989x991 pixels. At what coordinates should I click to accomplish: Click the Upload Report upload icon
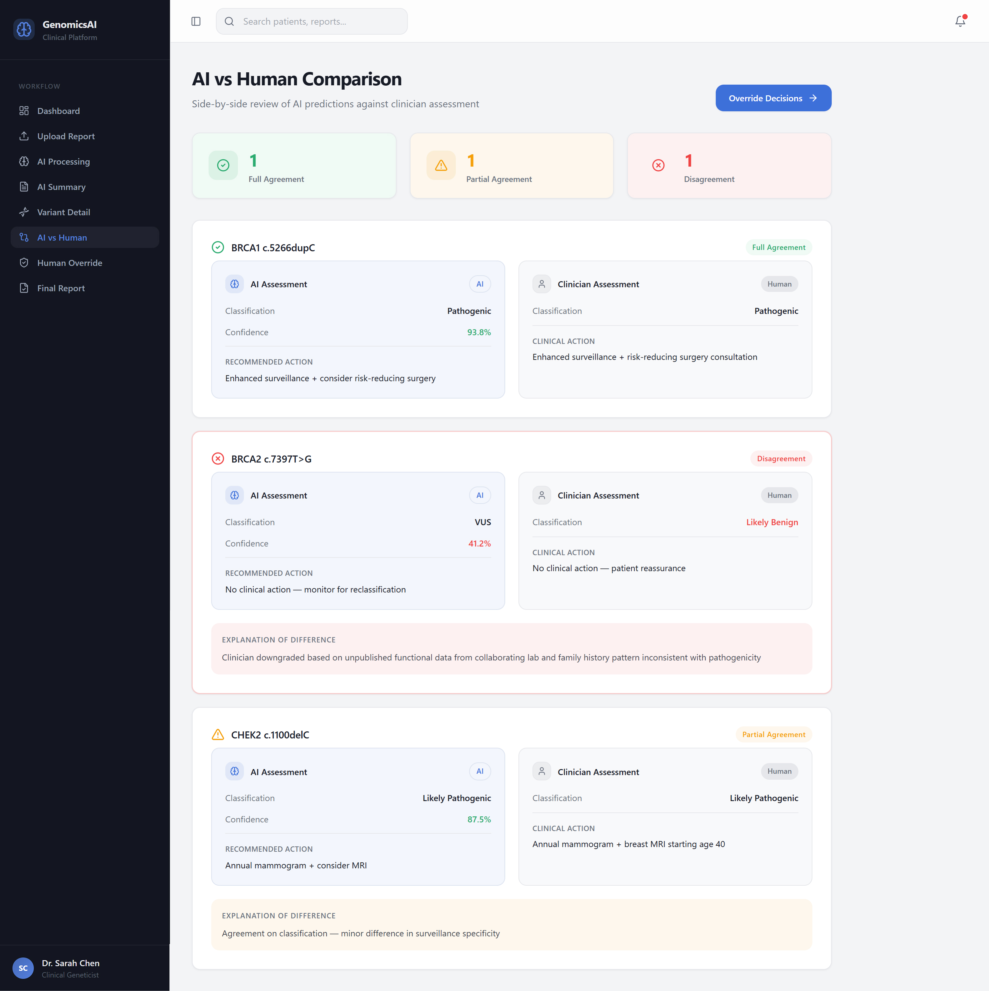(x=24, y=136)
